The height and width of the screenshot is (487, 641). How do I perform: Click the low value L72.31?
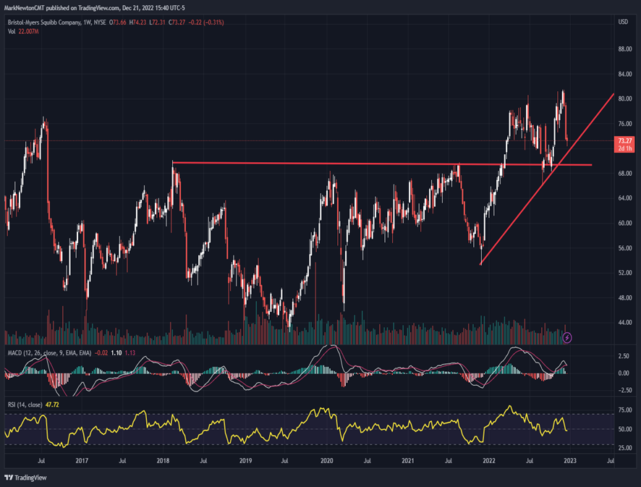[x=158, y=22]
